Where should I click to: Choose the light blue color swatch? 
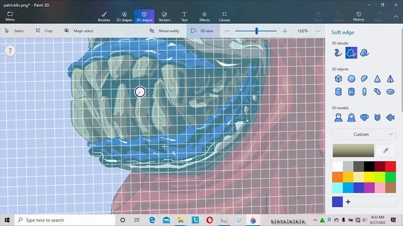338,188
